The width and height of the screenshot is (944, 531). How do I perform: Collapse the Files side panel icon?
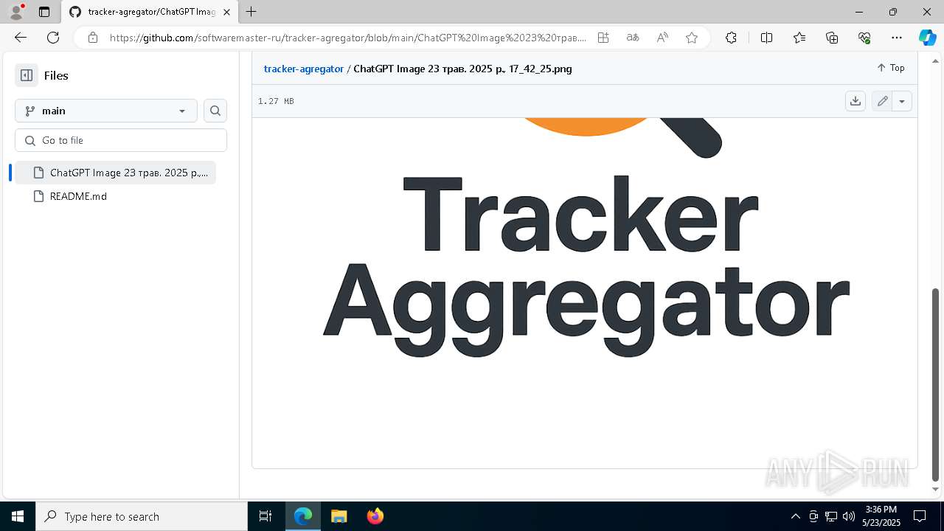(27, 75)
